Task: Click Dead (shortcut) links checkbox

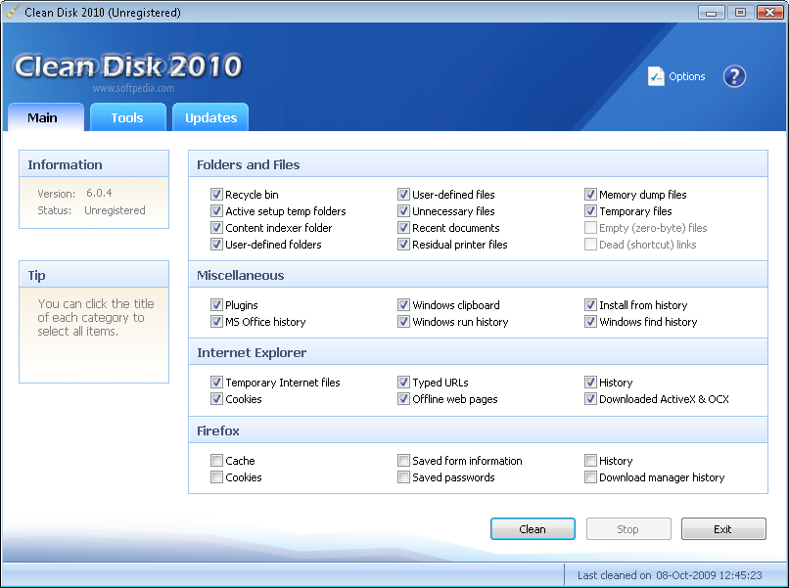Action: click(x=590, y=244)
